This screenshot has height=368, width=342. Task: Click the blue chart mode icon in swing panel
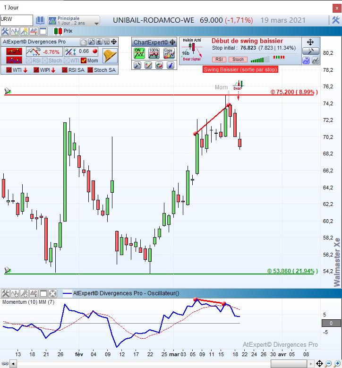[306, 60]
